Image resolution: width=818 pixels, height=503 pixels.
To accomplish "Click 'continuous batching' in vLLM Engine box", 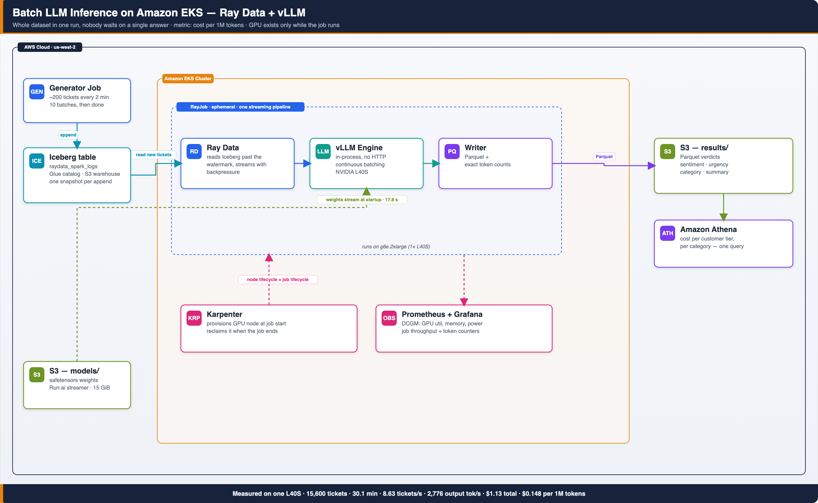I will (x=360, y=165).
